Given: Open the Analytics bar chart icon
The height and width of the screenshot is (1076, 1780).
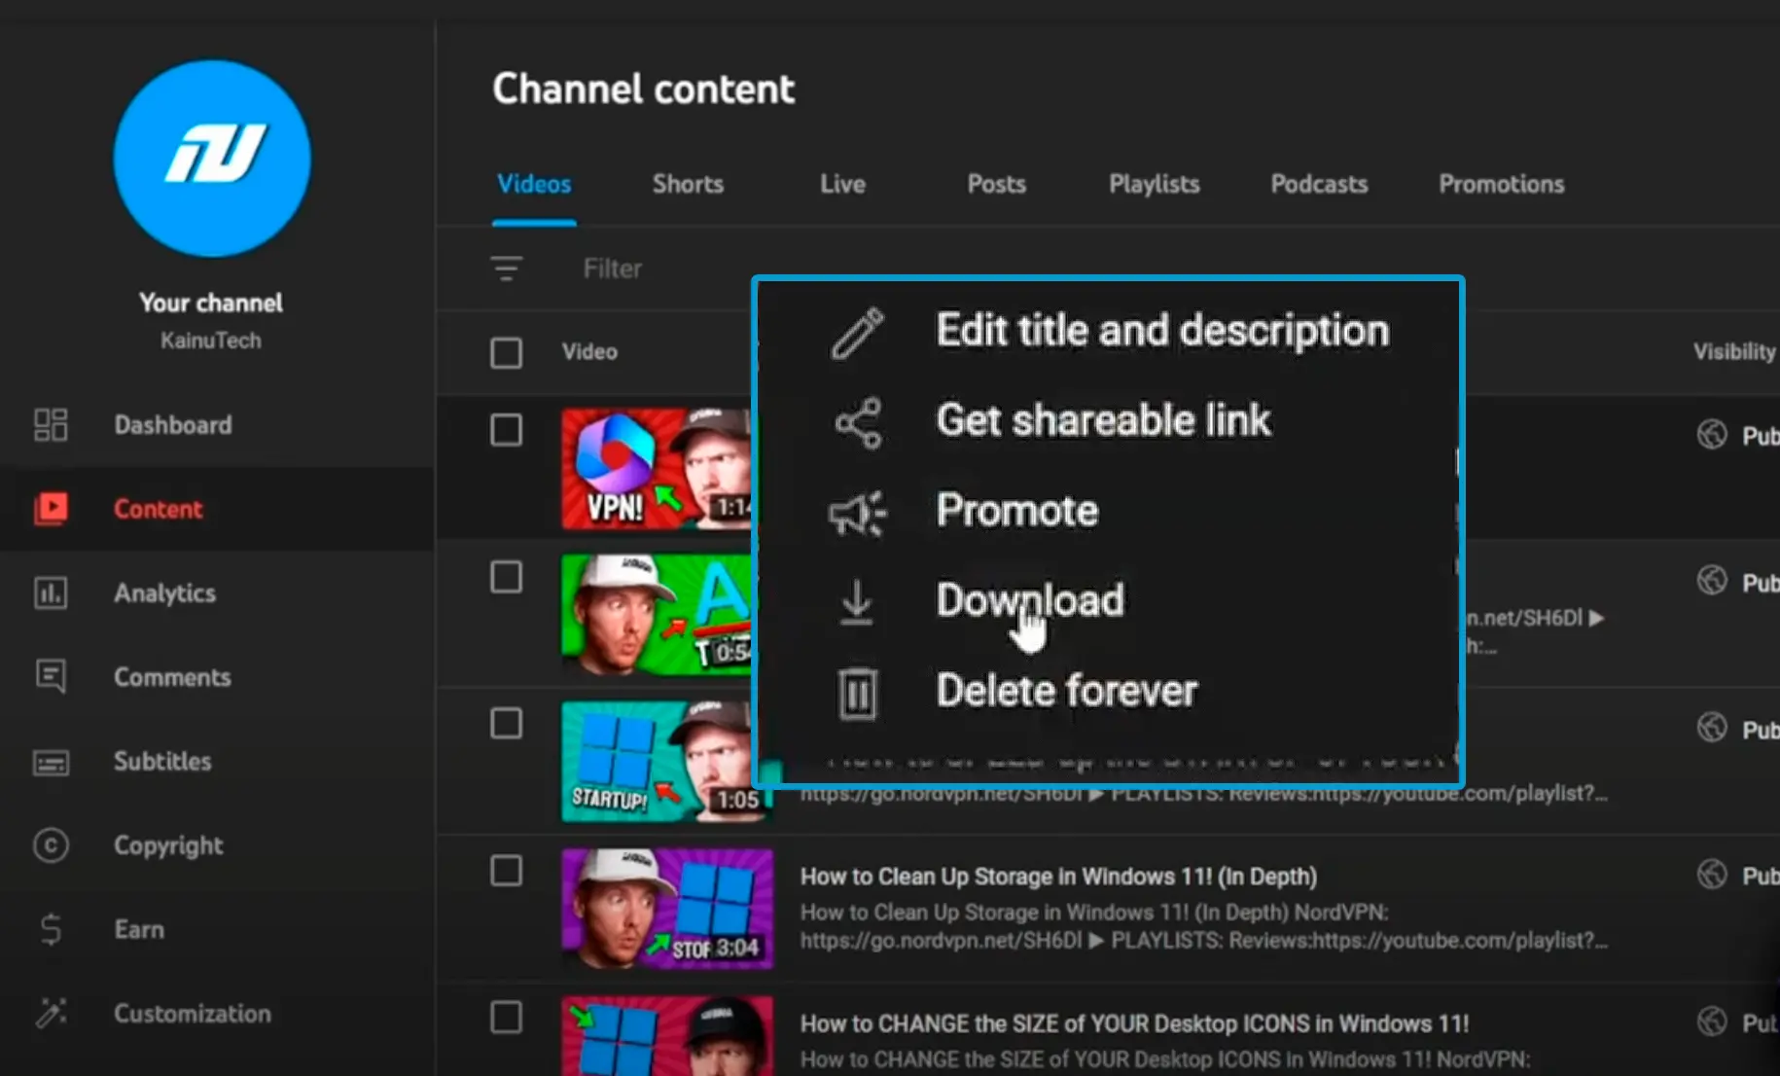Looking at the screenshot, I should tap(51, 592).
